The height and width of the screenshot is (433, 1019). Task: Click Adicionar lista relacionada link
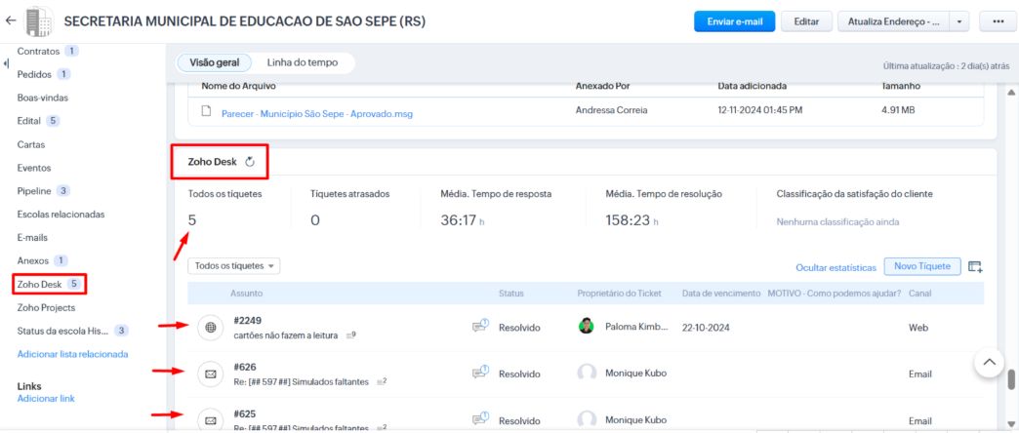coord(73,354)
